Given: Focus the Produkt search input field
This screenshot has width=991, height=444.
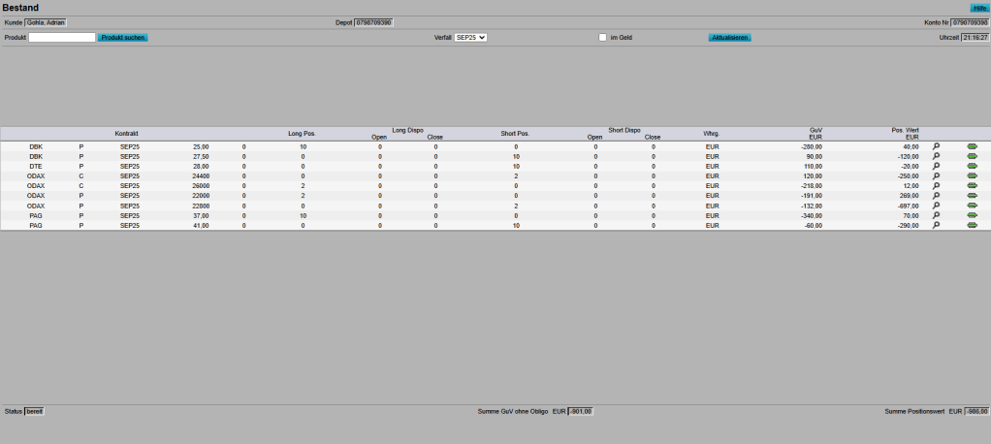Looking at the screenshot, I should [x=62, y=38].
